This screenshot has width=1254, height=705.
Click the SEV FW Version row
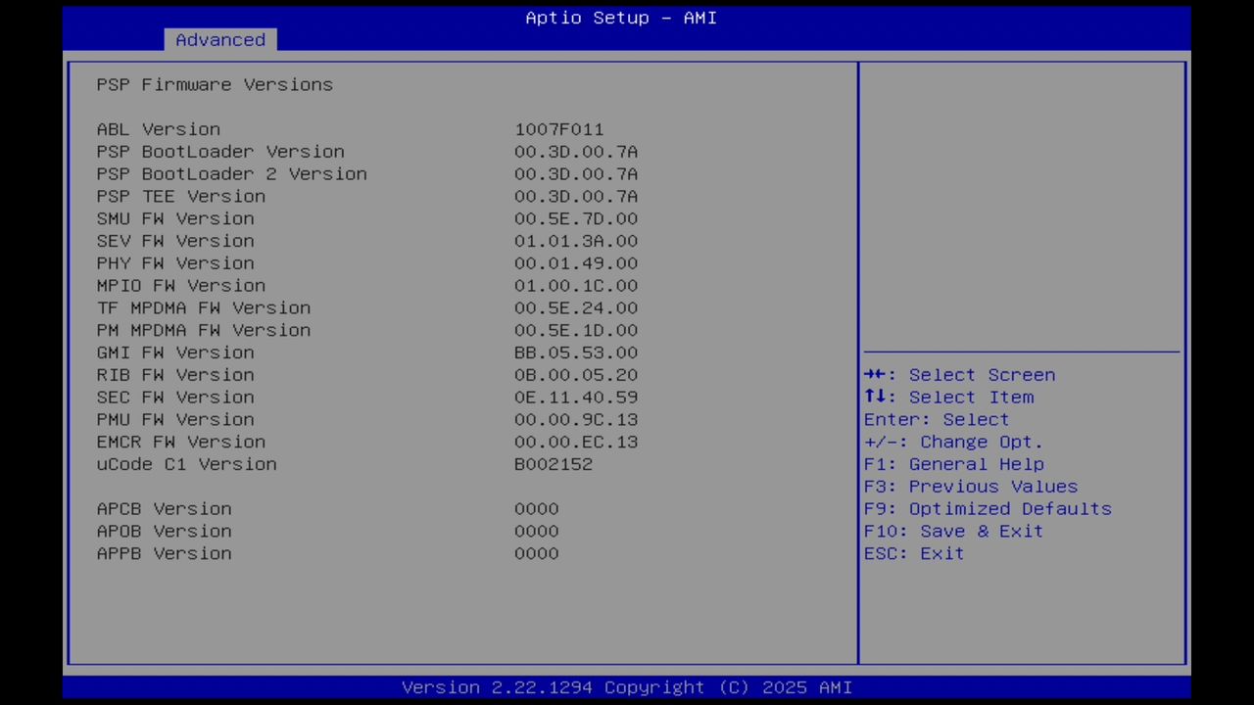point(174,241)
